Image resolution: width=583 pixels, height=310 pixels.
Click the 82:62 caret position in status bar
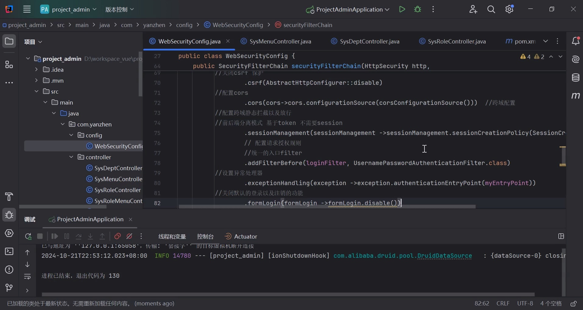click(482, 304)
